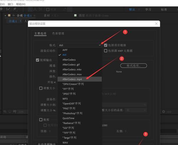This screenshot has width=178, height=145.
Task: Click the 合成1 breadcrumb in viewer
Action: [13, 21]
